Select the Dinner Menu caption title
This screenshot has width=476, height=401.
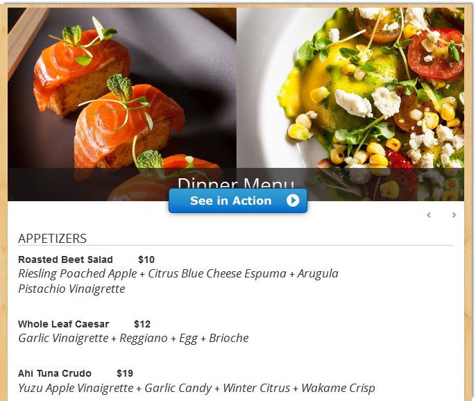click(236, 183)
